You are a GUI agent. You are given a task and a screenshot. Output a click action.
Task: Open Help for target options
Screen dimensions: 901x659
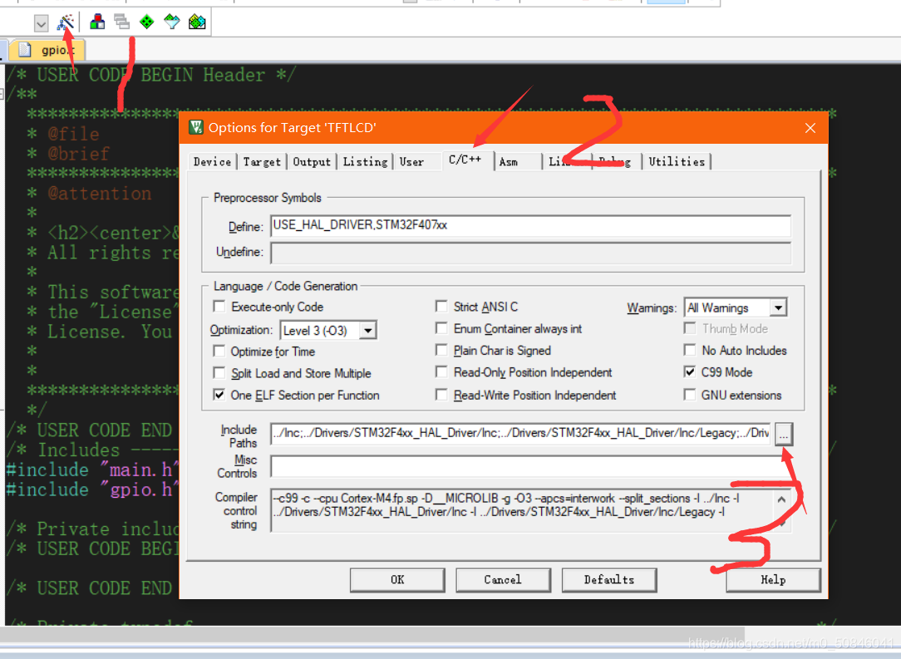pos(773,580)
